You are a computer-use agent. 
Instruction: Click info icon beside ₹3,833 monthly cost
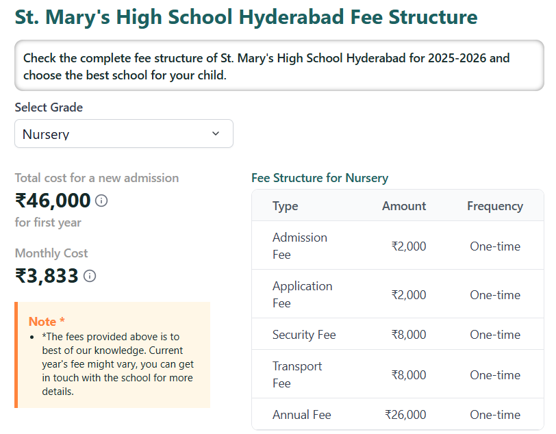click(x=90, y=276)
